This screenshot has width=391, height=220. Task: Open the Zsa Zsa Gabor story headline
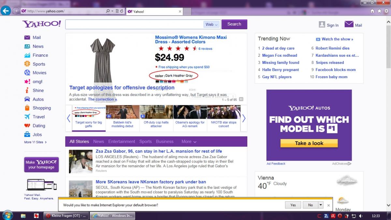click(x=159, y=151)
